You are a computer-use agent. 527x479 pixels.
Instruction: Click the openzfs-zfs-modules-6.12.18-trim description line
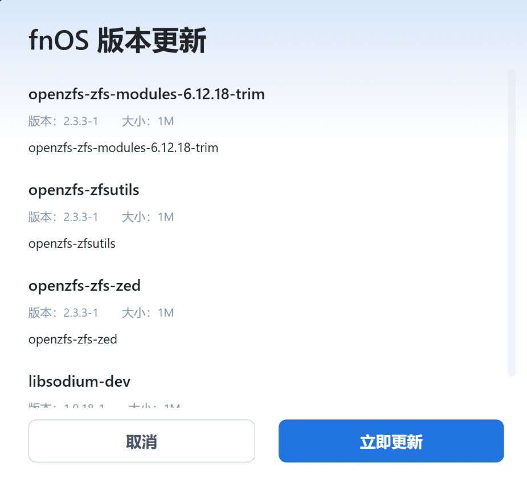pos(123,148)
